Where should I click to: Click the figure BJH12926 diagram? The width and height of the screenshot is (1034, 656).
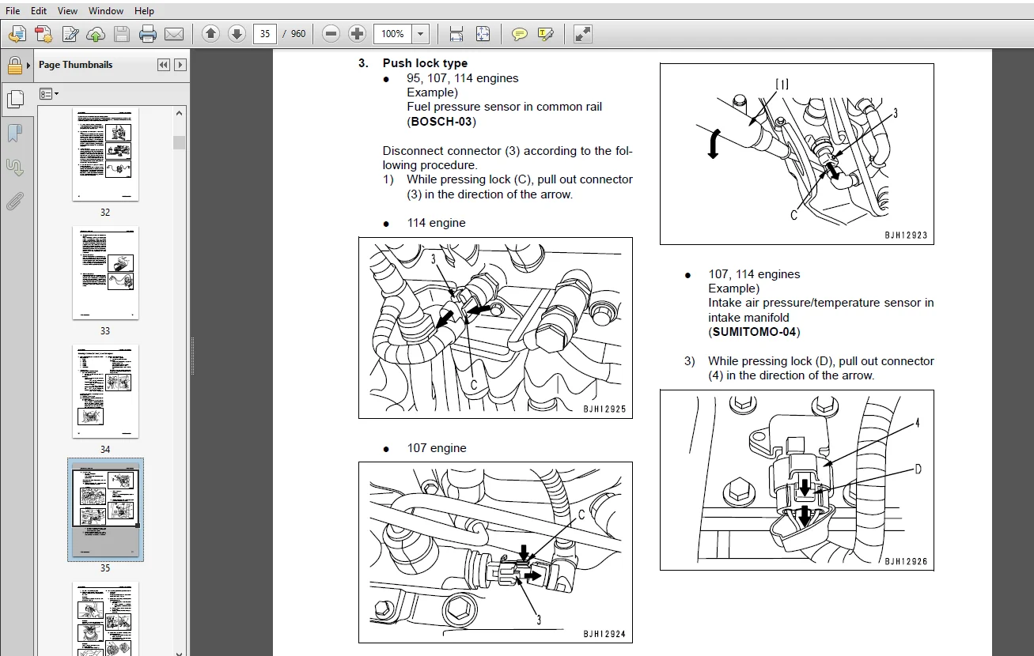coord(797,480)
